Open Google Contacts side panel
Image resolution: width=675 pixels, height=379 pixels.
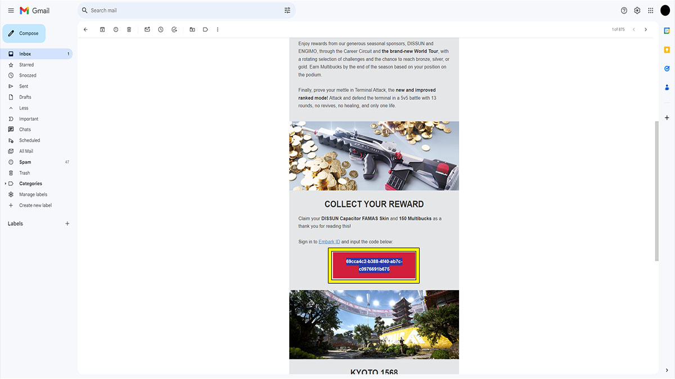pyautogui.click(x=667, y=87)
